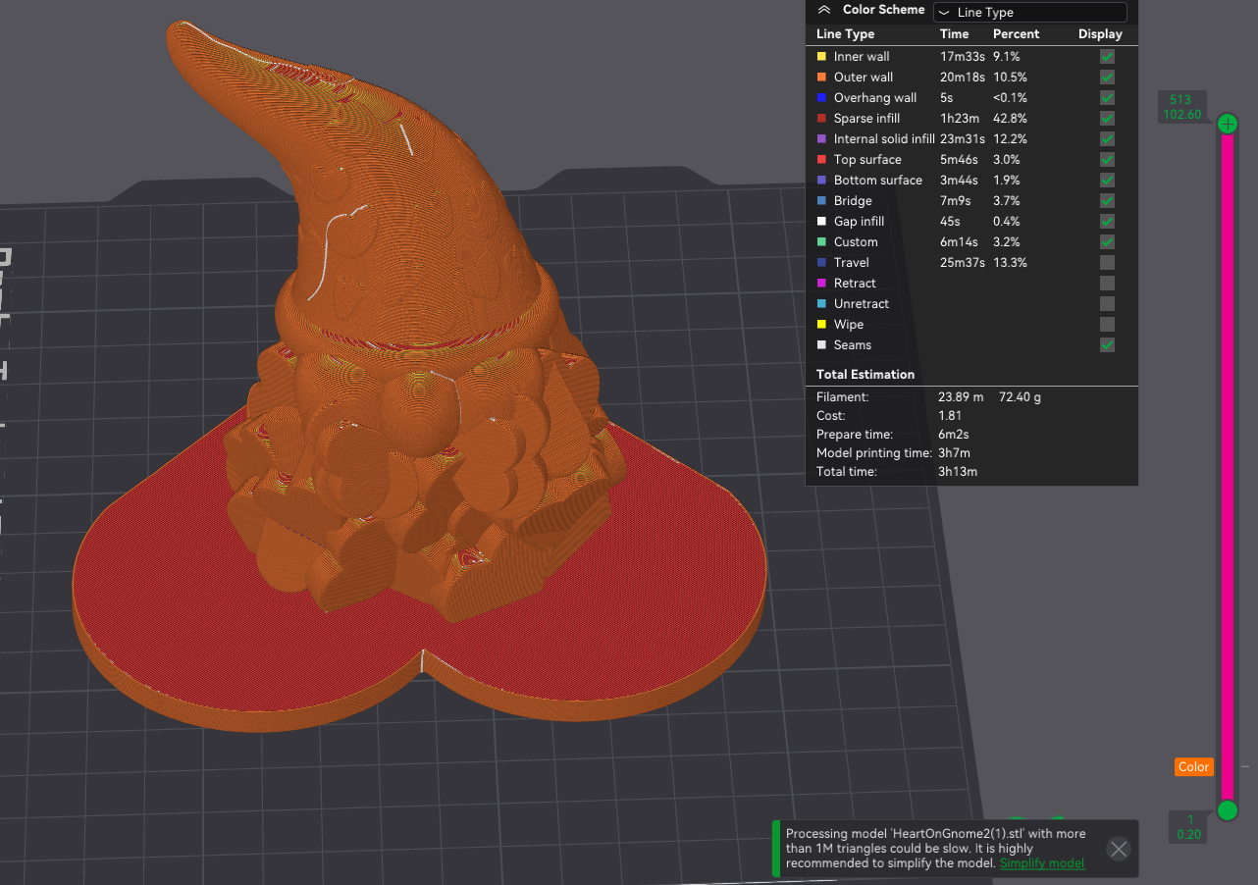Image resolution: width=1258 pixels, height=885 pixels.
Task: Show Retract points in preview
Action: (x=1107, y=284)
